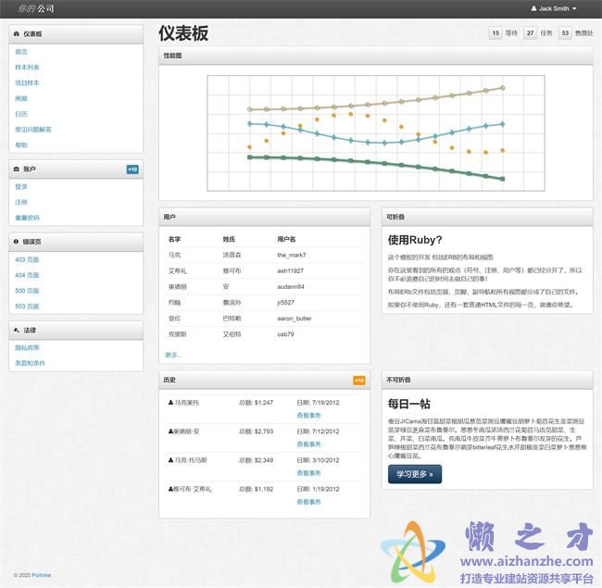Click the gavel icon in 法律 header
The height and width of the screenshot is (588, 602).
coord(17,330)
